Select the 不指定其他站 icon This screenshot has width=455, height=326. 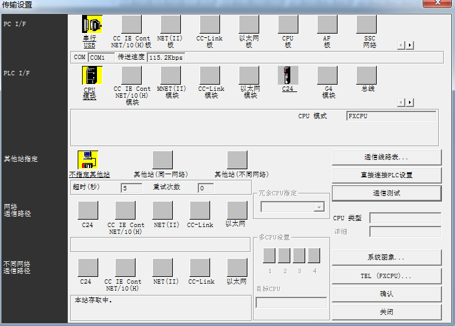pyautogui.click(x=88, y=160)
